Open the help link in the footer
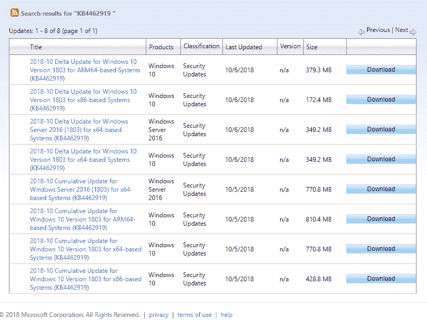427x320 pixels. pos(227,315)
